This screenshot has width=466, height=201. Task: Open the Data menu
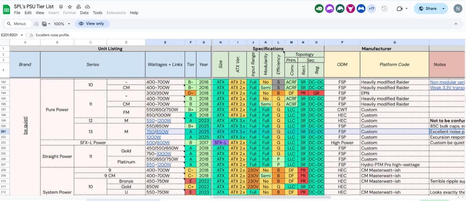coord(84,13)
